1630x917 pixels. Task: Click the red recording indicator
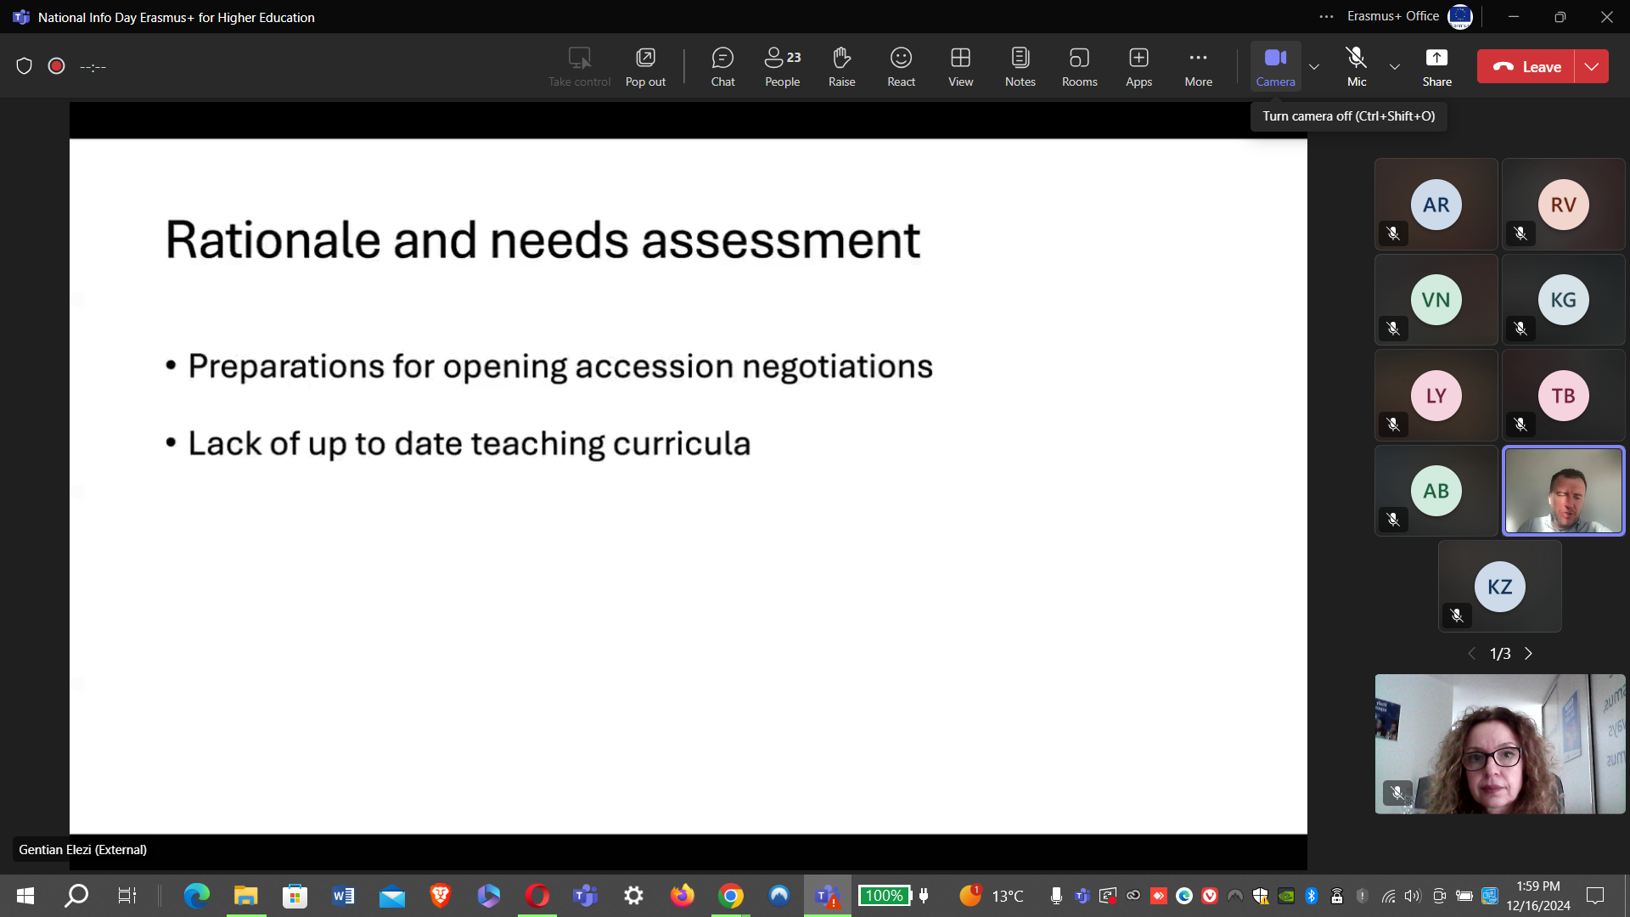[57, 66]
